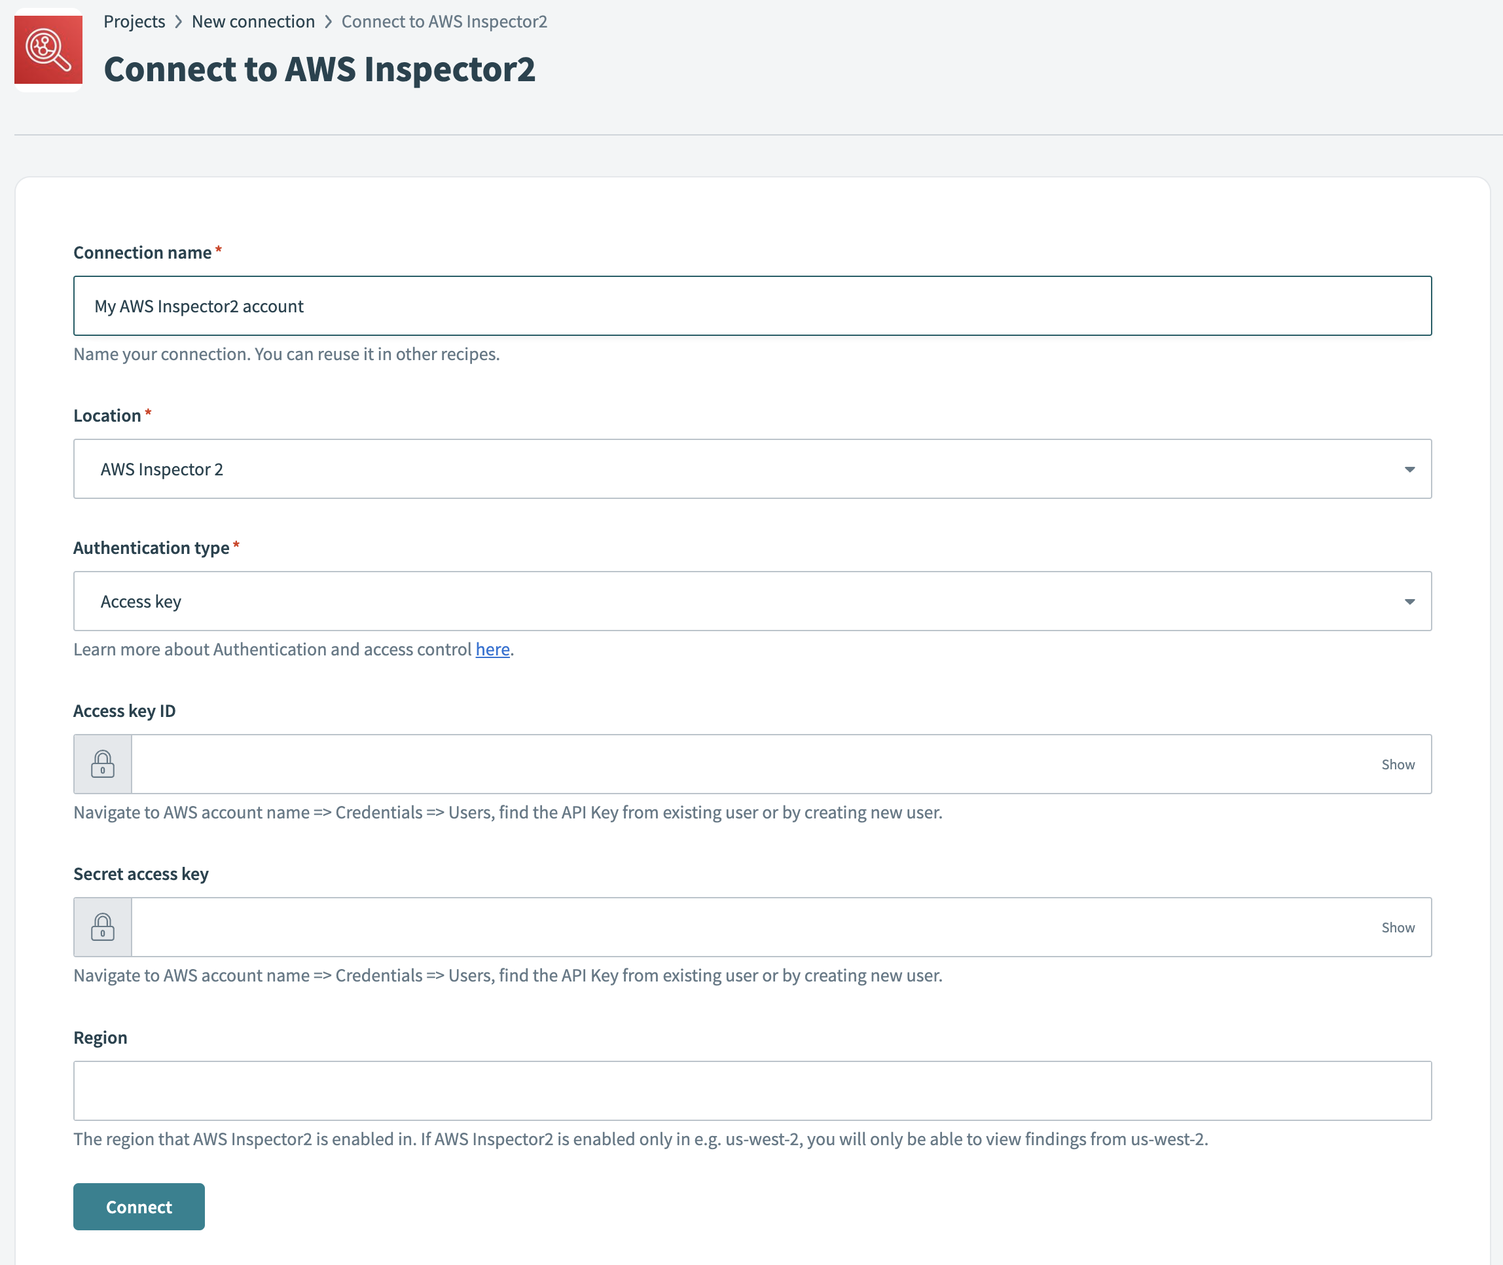Open the authentication documentation via here link
Screen dimensions: 1503x1265
(493, 649)
